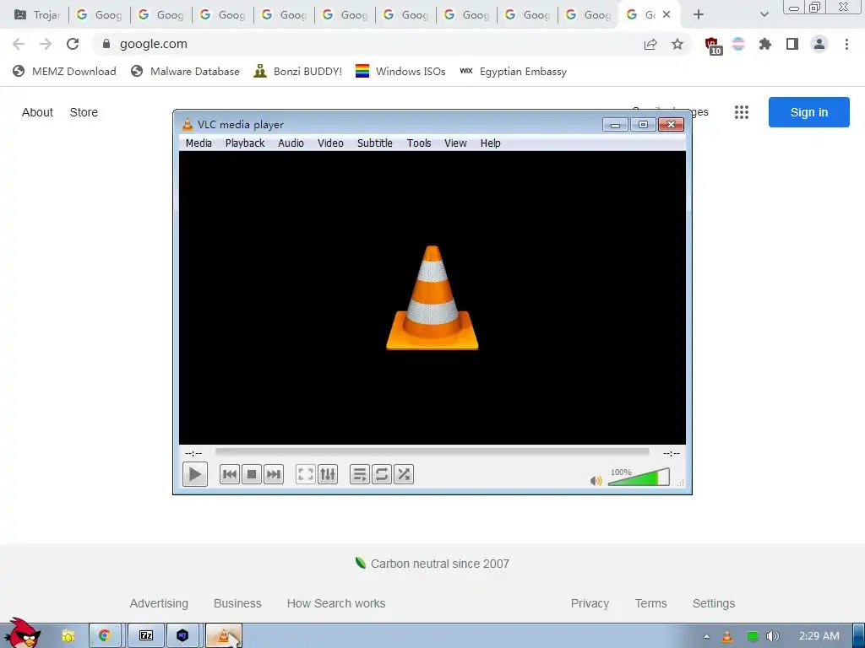Open Settings in Google footer
This screenshot has width=865, height=648.
click(x=713, y=603)
